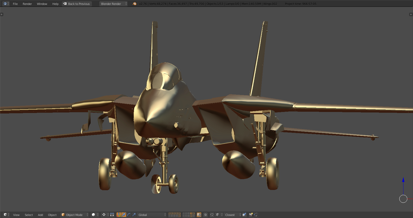
Task: Select the first layer in the top-left layer block
Action: pos(169,213)
